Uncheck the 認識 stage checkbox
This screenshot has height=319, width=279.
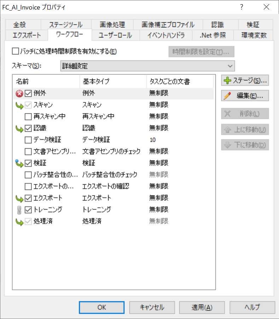click(28, 128)
